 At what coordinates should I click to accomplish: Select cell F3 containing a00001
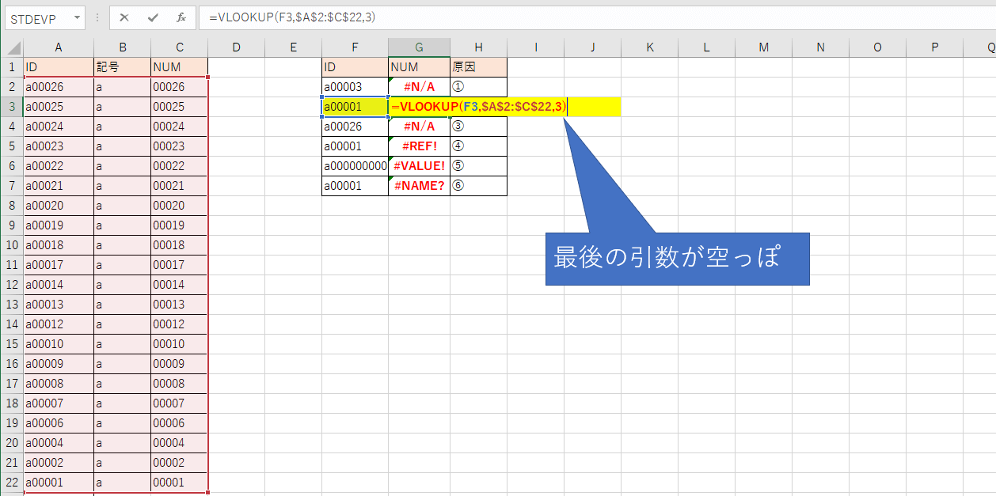coord(355,106)
